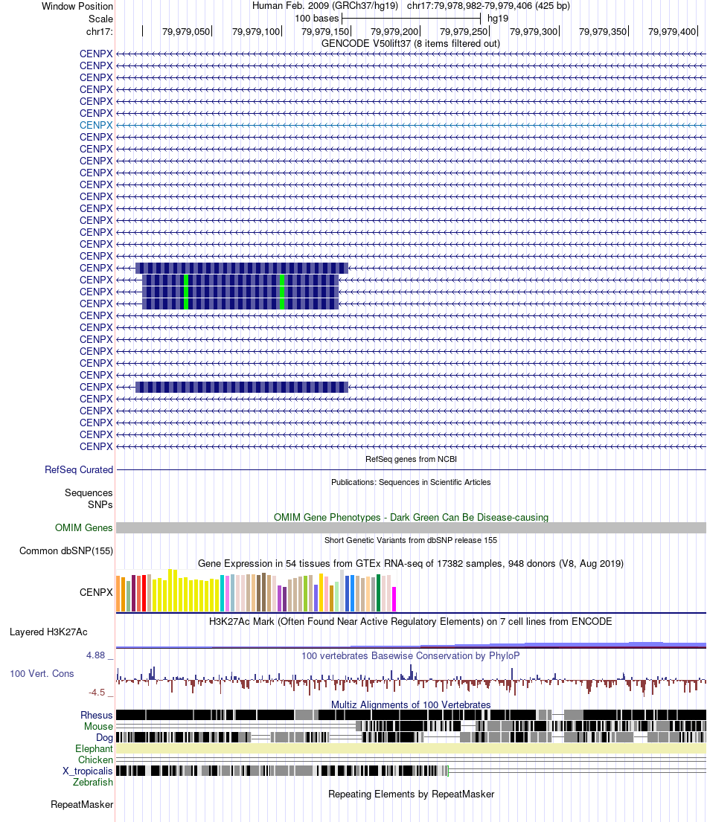Click the Mouse alignment label

[x=98, y=727]
